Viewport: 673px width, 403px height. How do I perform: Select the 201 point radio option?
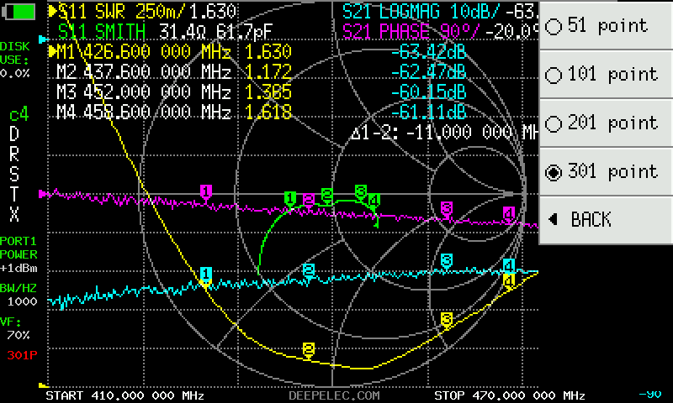(606, 123)
